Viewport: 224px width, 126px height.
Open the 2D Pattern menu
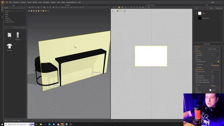23,2
